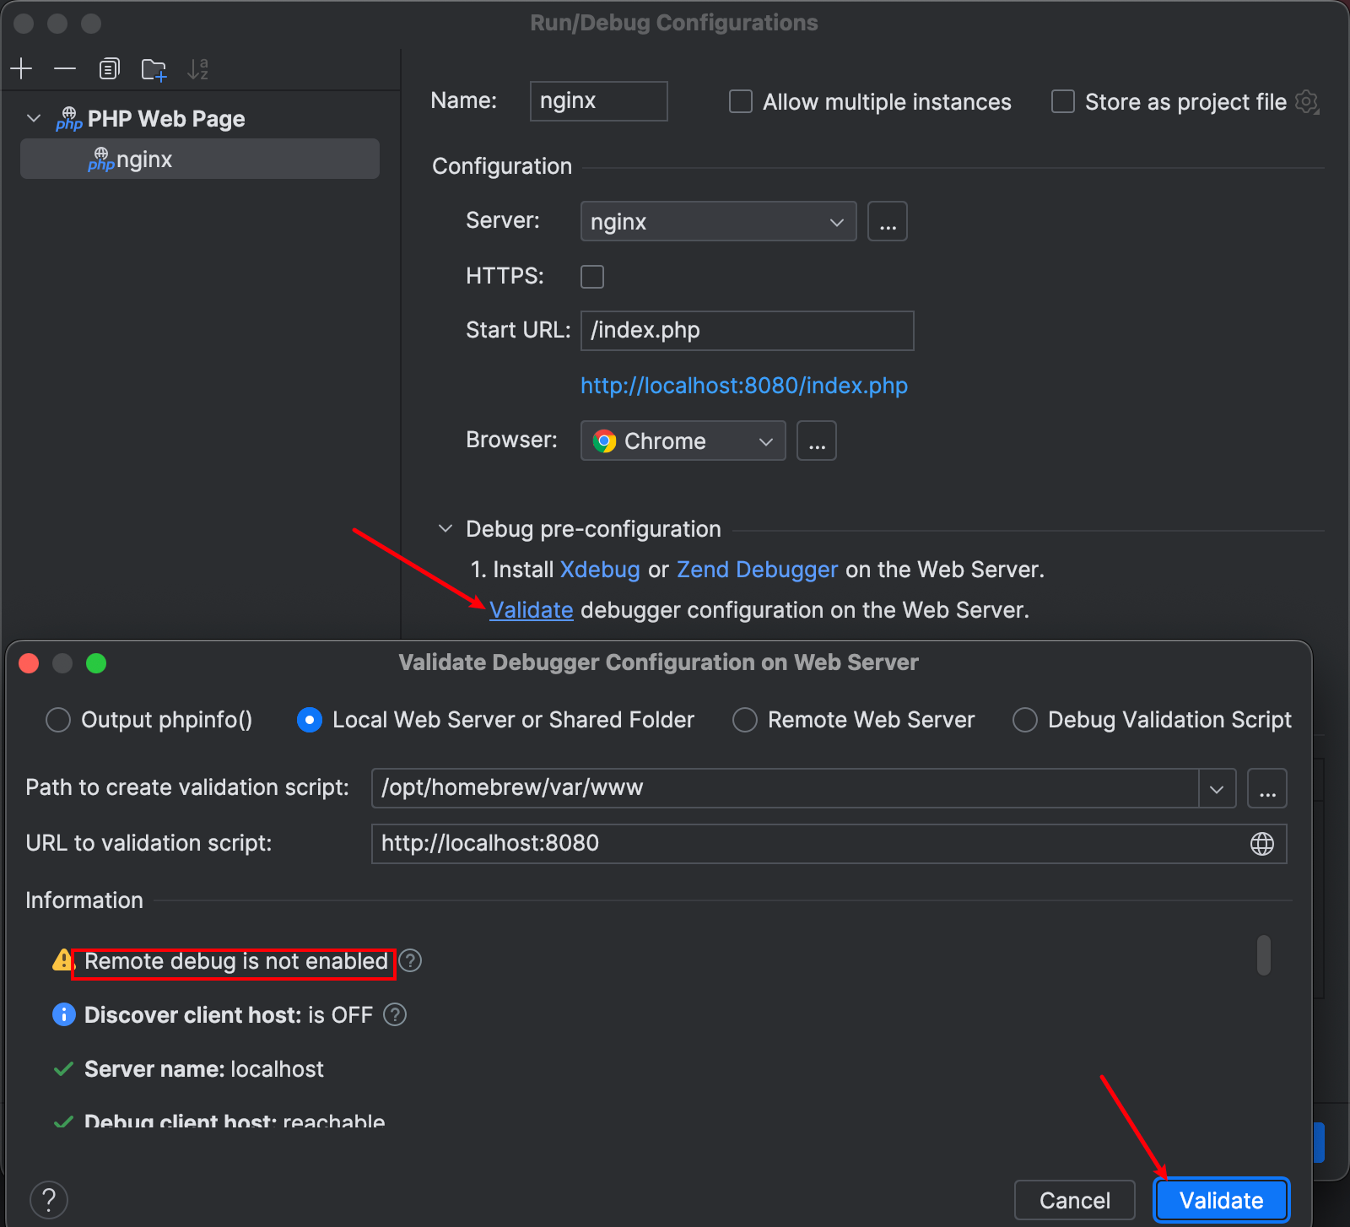The image size is (1350, 1227).
Task: Enable Allow multiple instances checkbox
Action: [x=741, y=102]
